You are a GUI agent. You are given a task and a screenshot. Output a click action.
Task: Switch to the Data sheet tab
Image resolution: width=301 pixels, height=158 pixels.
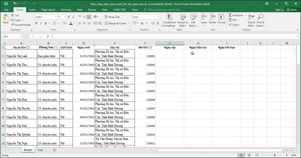(x=40, y=150)
